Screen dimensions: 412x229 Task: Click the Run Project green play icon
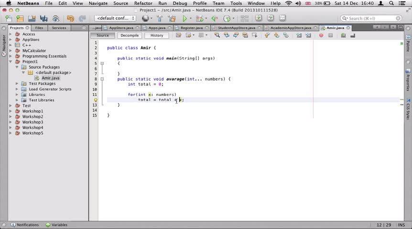click(184, 18)
